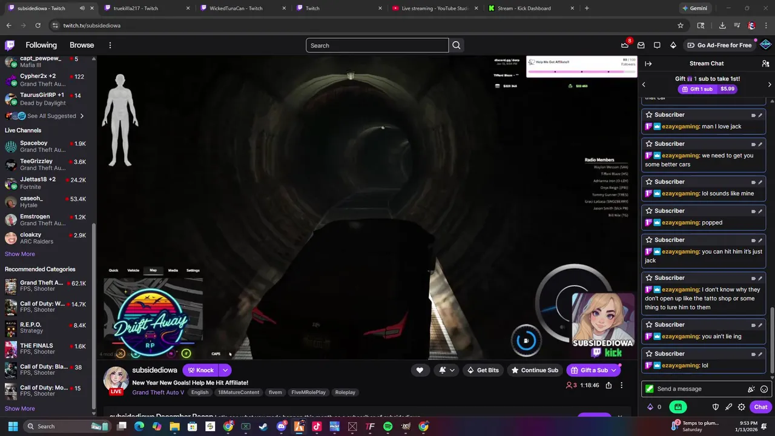The width and height of the screenshot is (775, 436).
Task: Open the Gift a Sub dropdown chevron
Action: pyautogui.click(x=613, y=370)
